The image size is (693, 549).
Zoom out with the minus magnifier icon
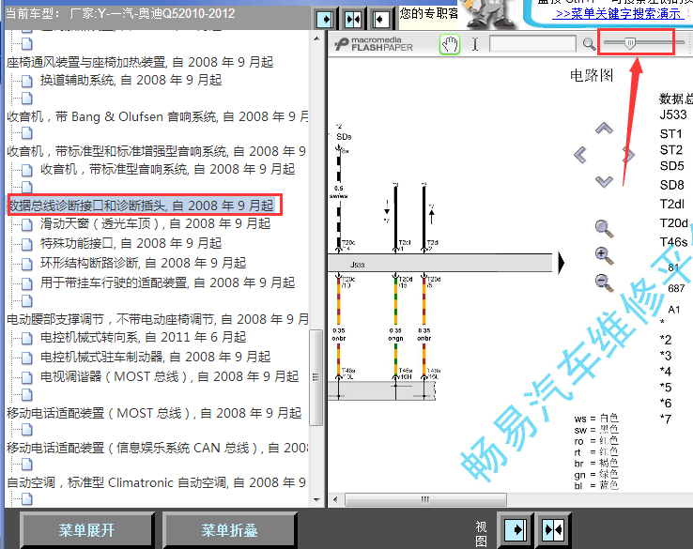(x=604, y=282)
